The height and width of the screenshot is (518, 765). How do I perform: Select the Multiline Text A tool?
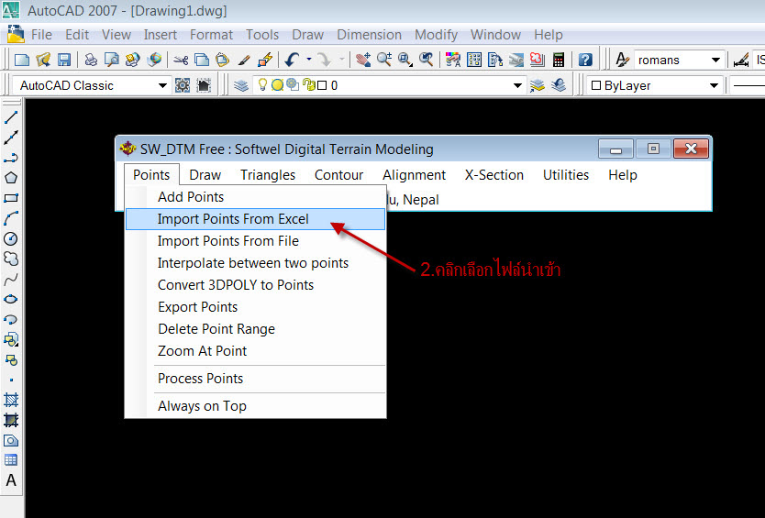(11, 480)
